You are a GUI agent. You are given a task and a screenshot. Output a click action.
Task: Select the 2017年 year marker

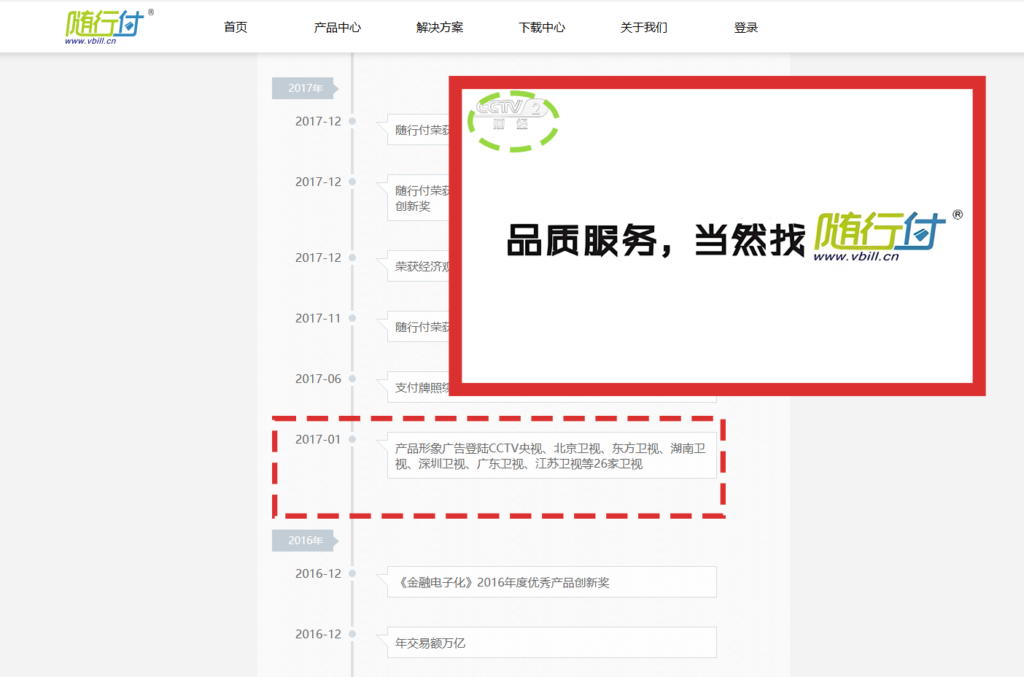point(305,88)
